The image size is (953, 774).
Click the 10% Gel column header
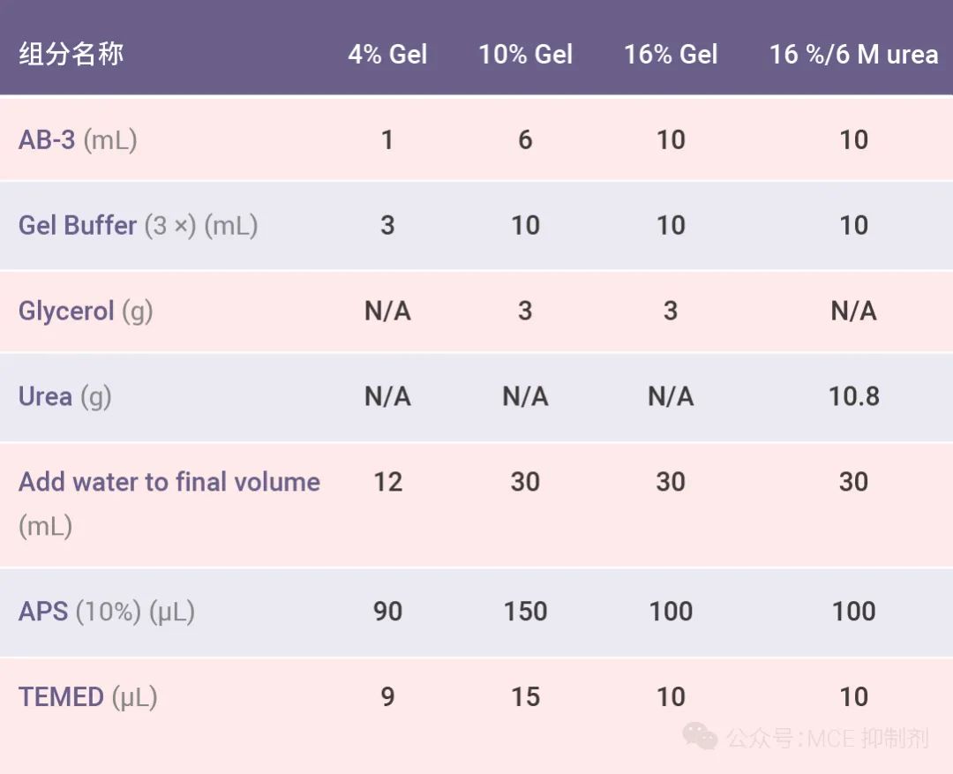[x=526, y=55]
